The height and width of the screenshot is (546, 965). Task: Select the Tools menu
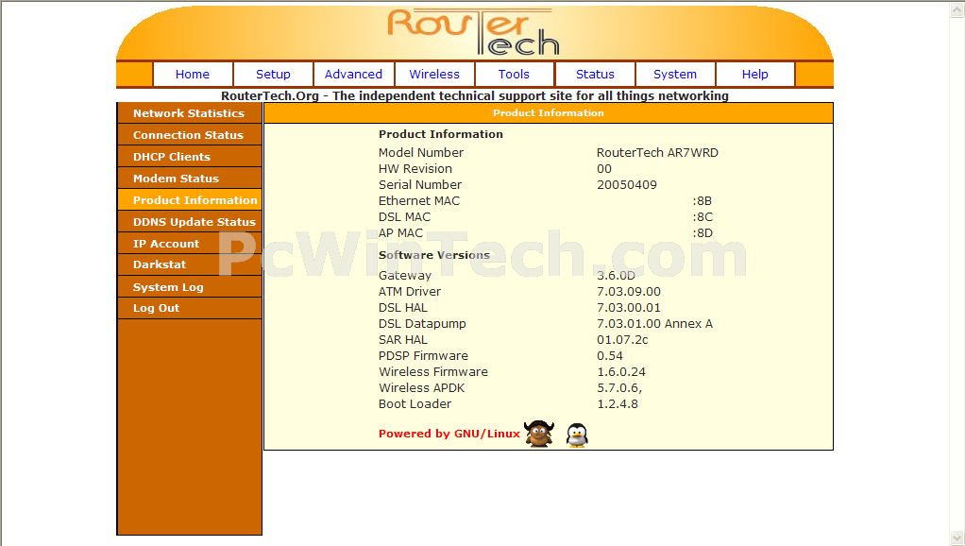coord(514,74)
